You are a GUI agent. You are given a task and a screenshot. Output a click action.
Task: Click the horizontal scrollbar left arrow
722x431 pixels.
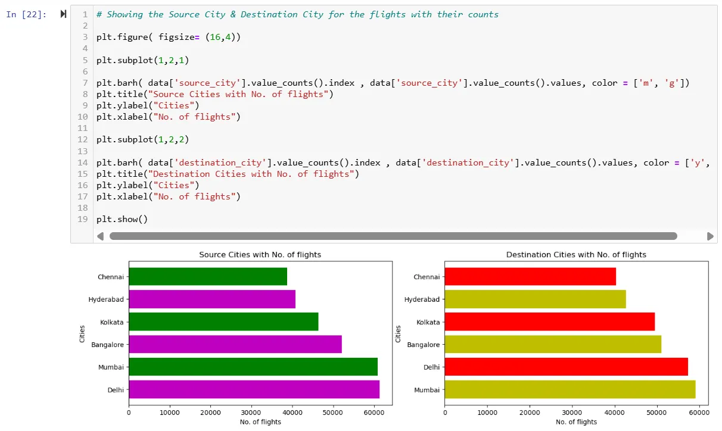coord(100,236)
